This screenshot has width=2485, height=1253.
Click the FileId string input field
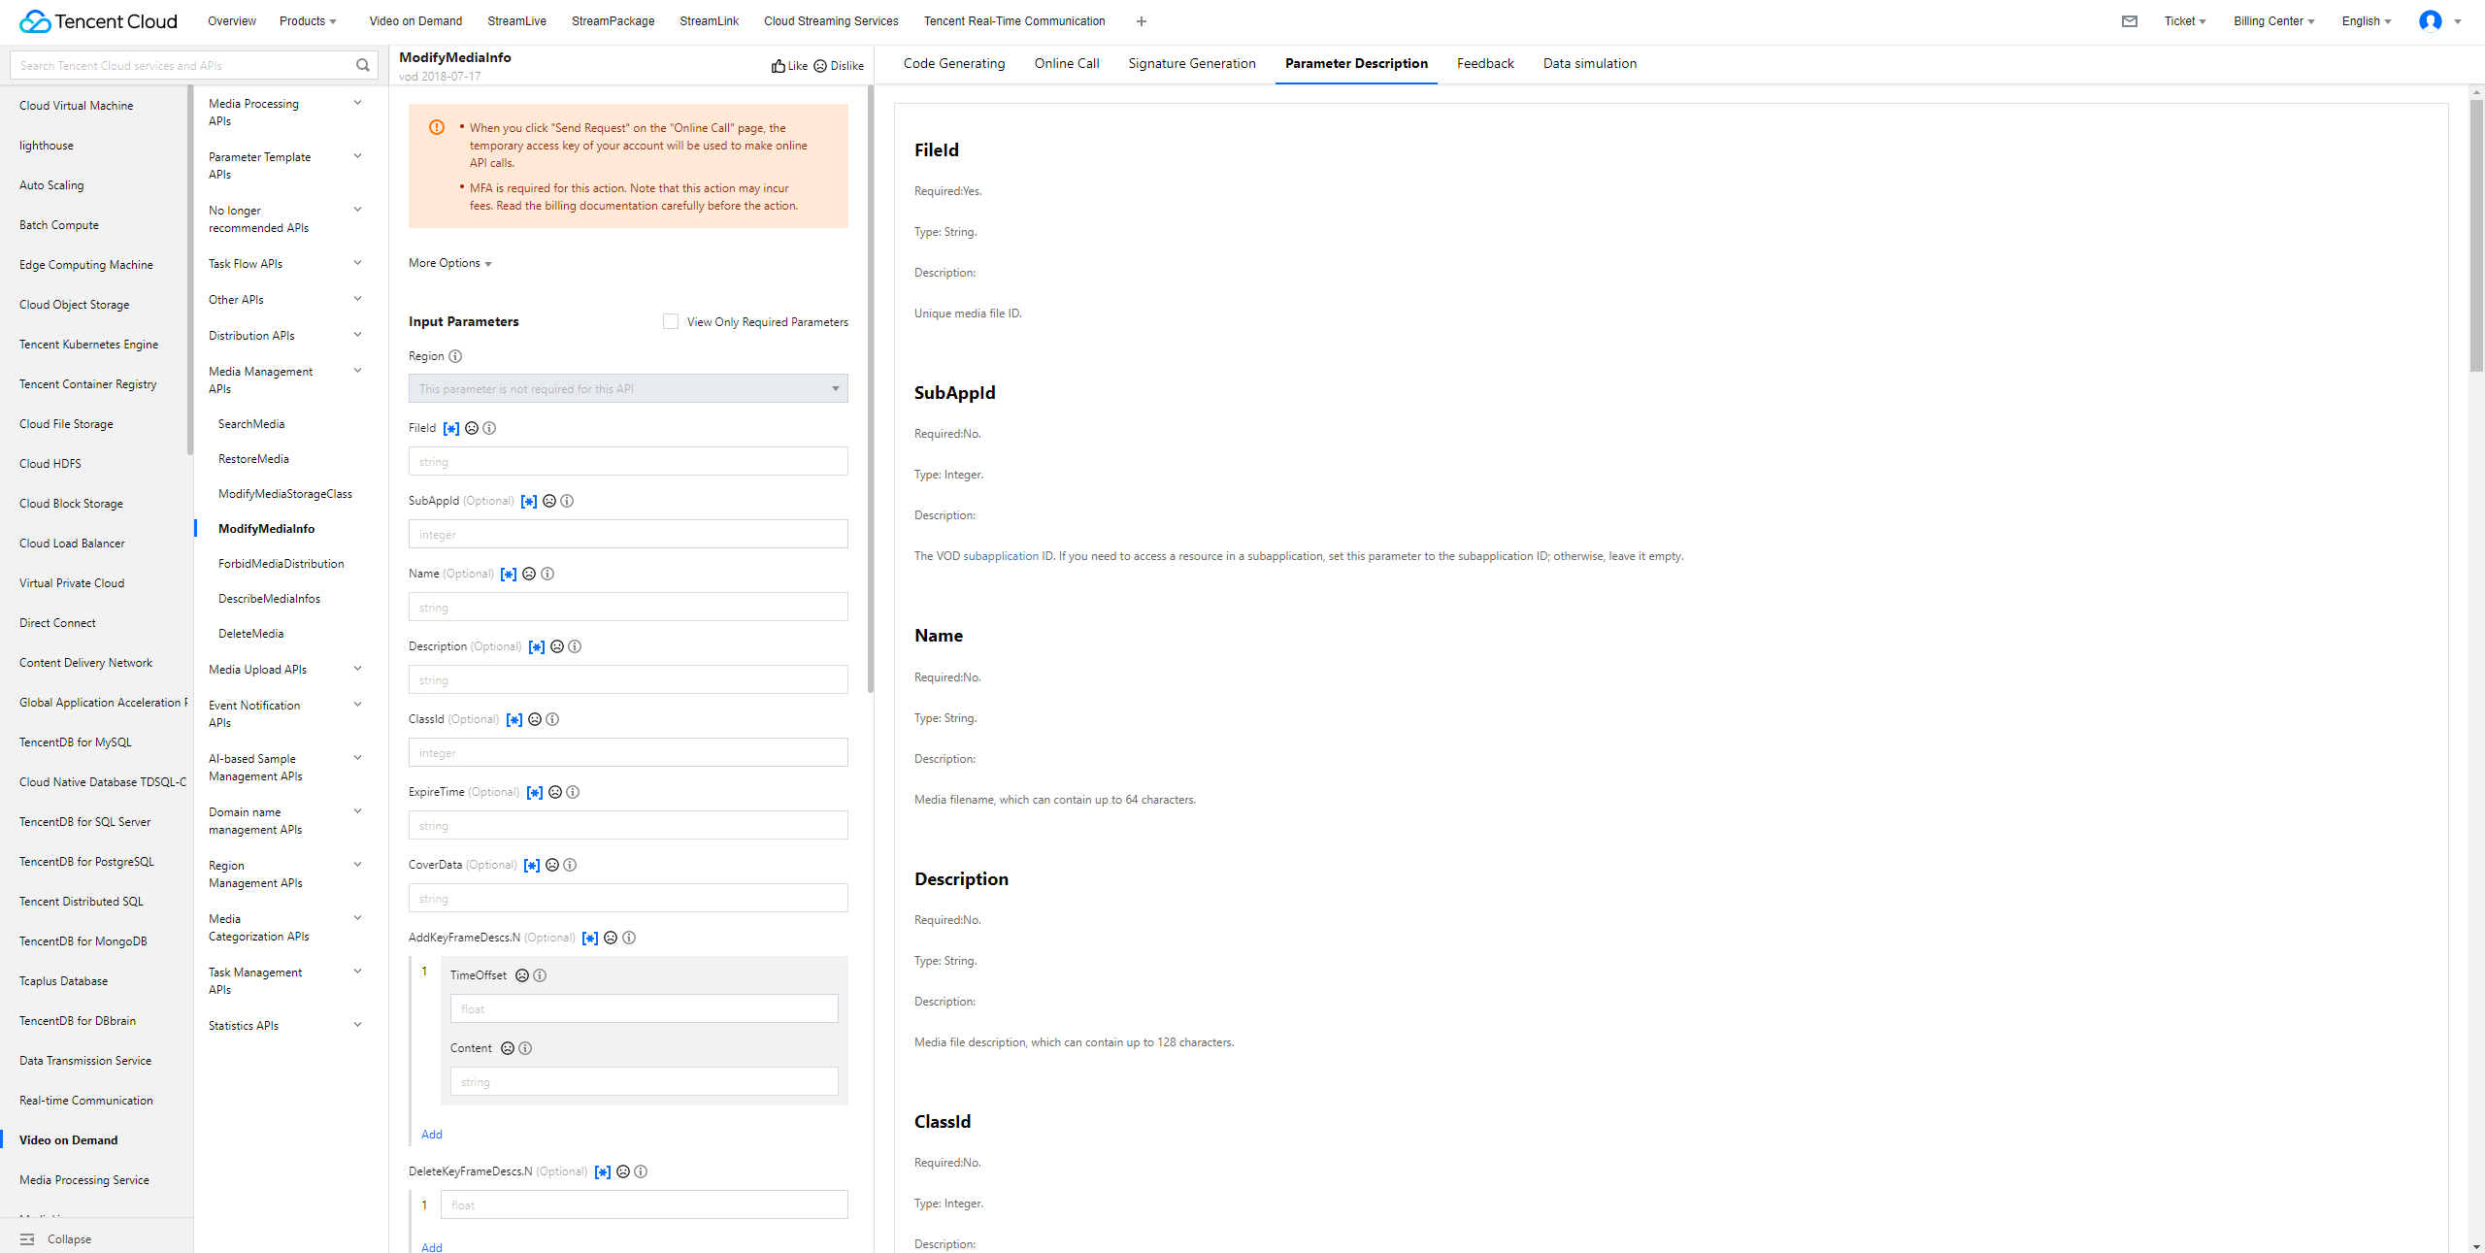(628, 461)
